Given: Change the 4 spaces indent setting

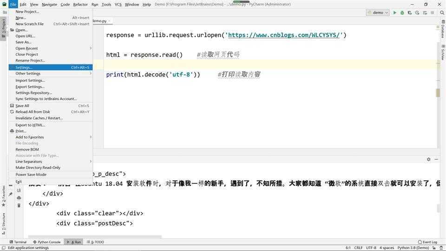Looking at the screenshot, I should 387,248.
